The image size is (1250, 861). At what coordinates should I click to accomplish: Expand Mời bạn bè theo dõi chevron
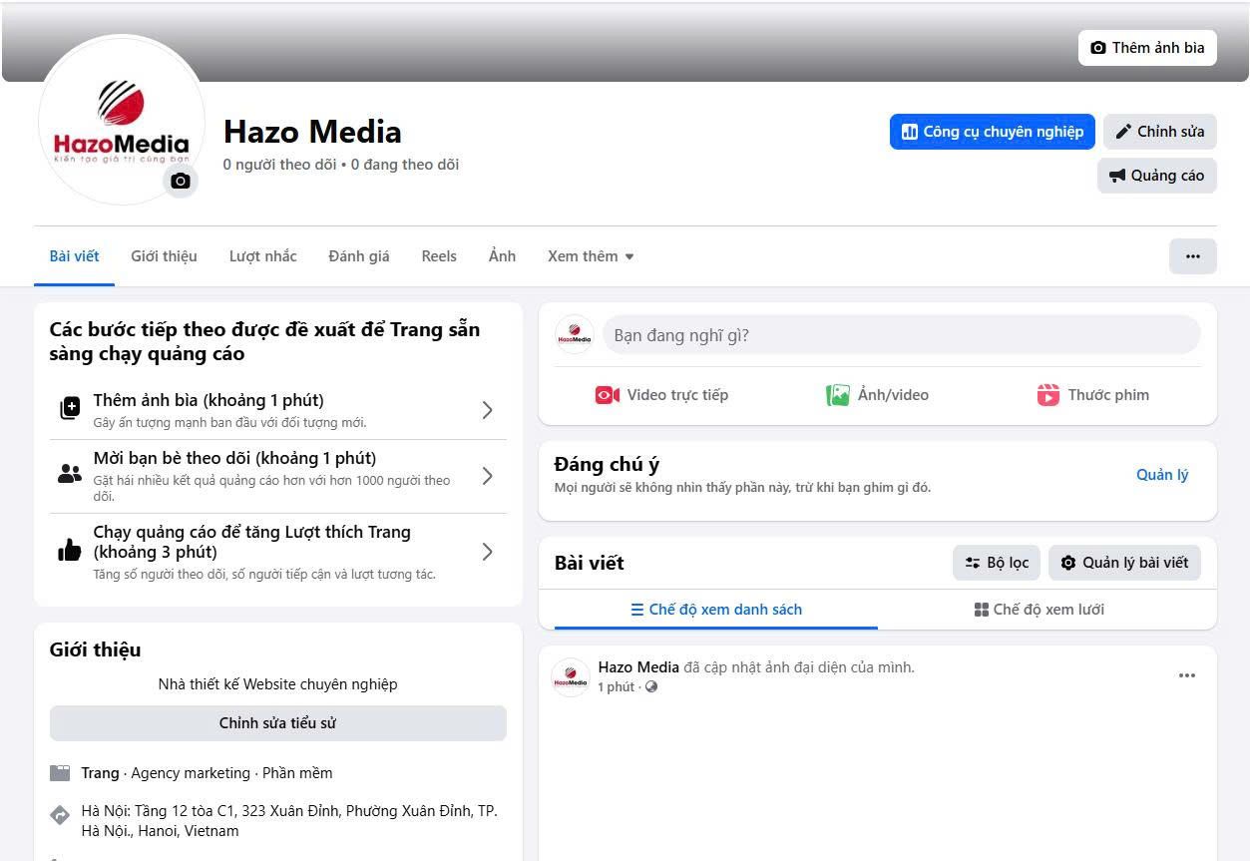click(x=487, y=476)
